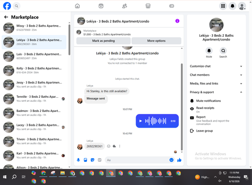This screenshot has height=185, width=252.
Task: Show hidden system tray icons chevron
Action: point(215,177)
